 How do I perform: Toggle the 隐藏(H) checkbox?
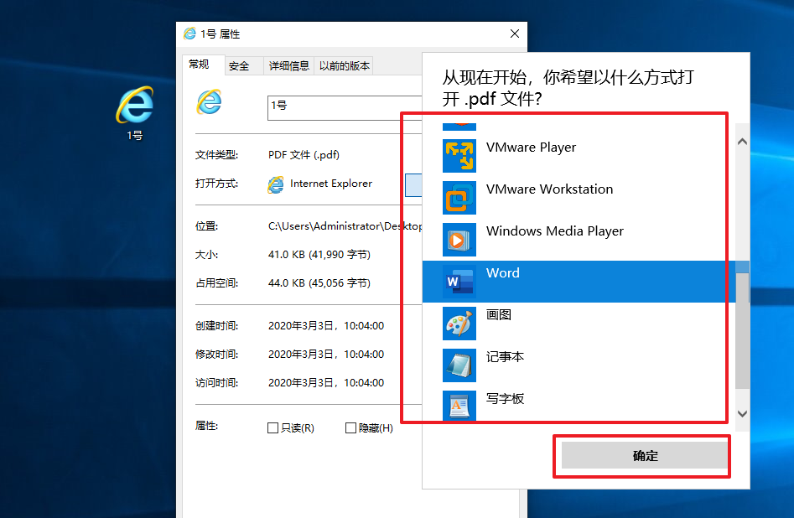(x=350, y=428)
